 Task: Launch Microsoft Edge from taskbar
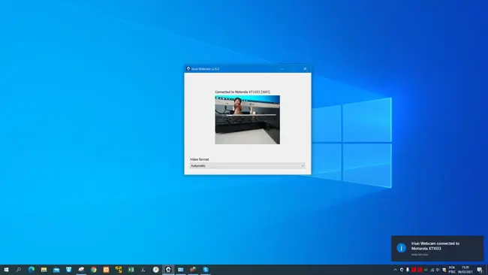tap(31, 270)
